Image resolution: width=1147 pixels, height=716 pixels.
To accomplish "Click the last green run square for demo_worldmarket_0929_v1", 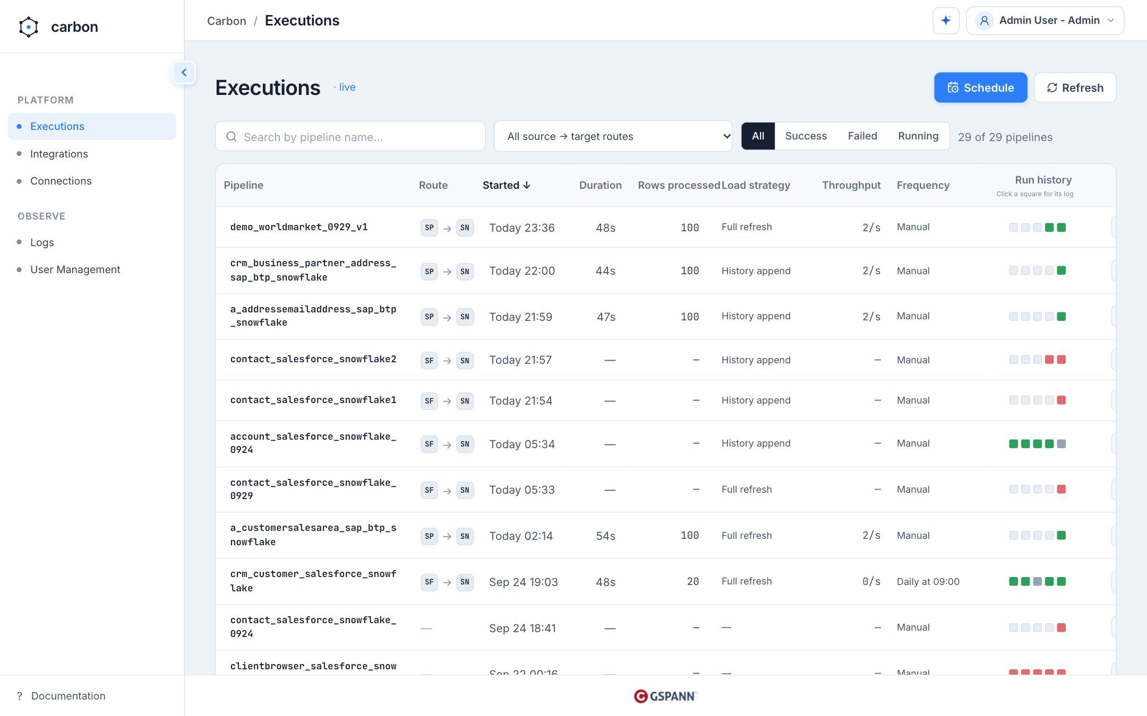I will pyautogui.click(x=1061, y=228).
